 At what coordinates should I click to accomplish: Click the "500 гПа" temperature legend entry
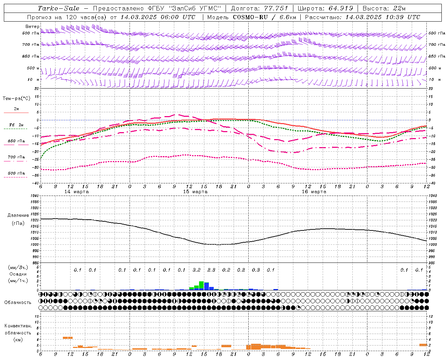coord(16,173)
